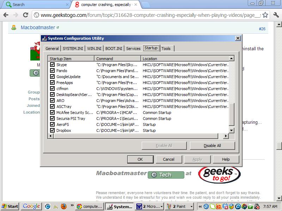Viewport: 282px width, 211px height.
Task: Disable the Dropbox startup checkbox
Action: pos(52,130)
